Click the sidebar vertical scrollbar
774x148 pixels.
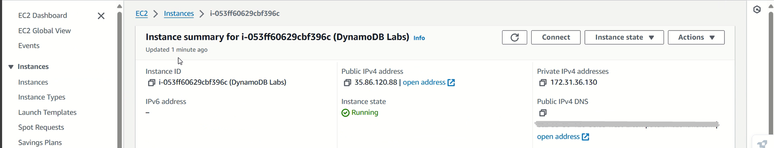click(x=119, y=80)
